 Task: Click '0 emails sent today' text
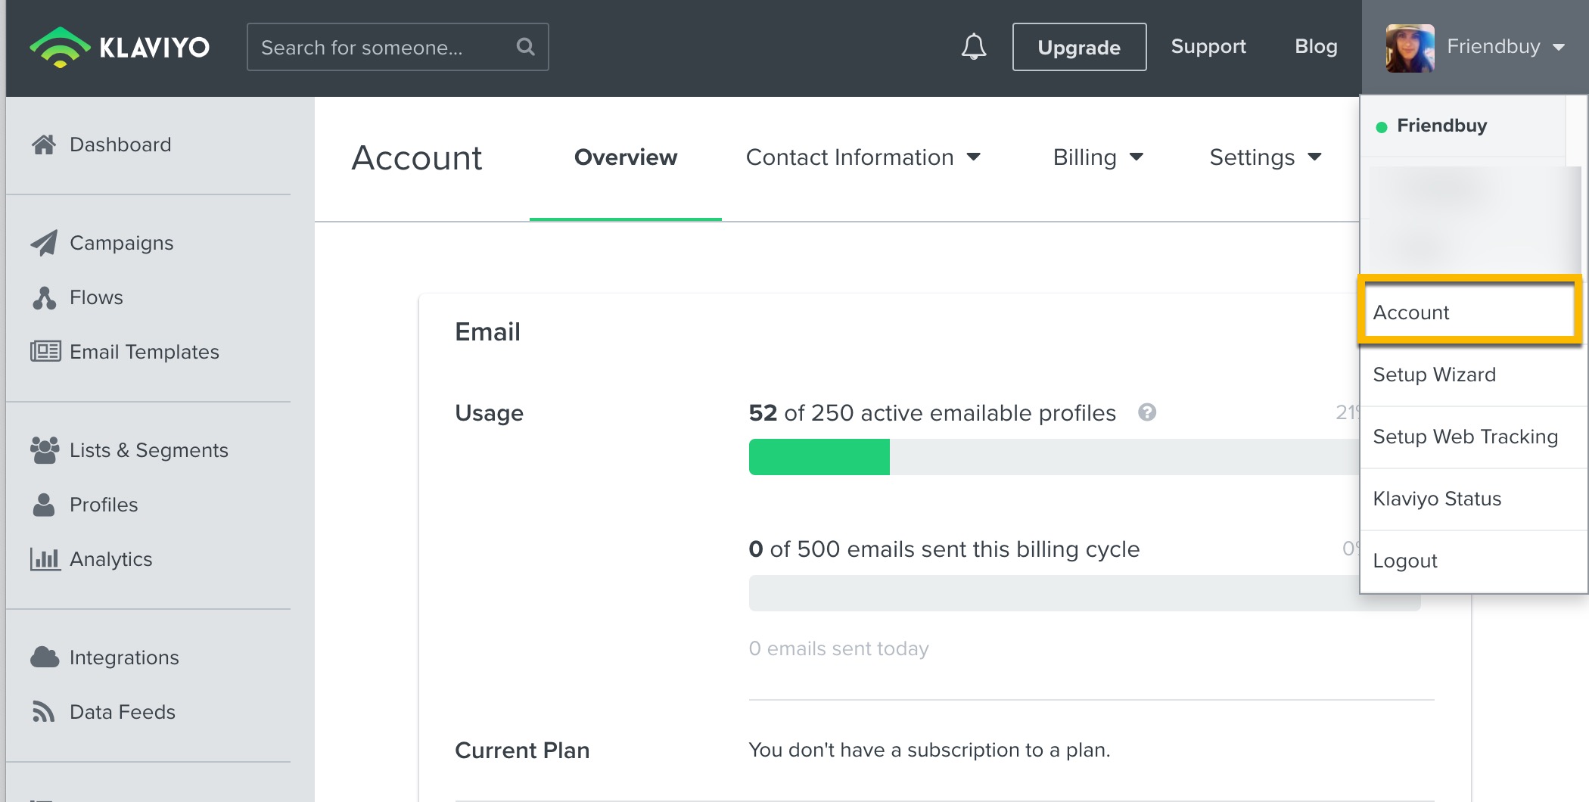tap(838, 648)
